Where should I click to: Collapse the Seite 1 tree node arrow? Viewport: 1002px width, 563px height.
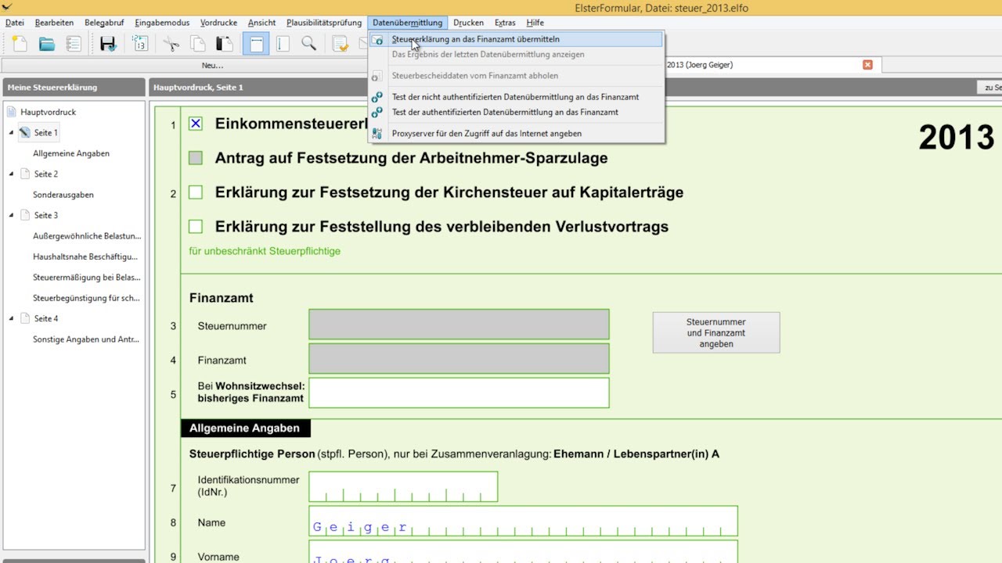12,133
